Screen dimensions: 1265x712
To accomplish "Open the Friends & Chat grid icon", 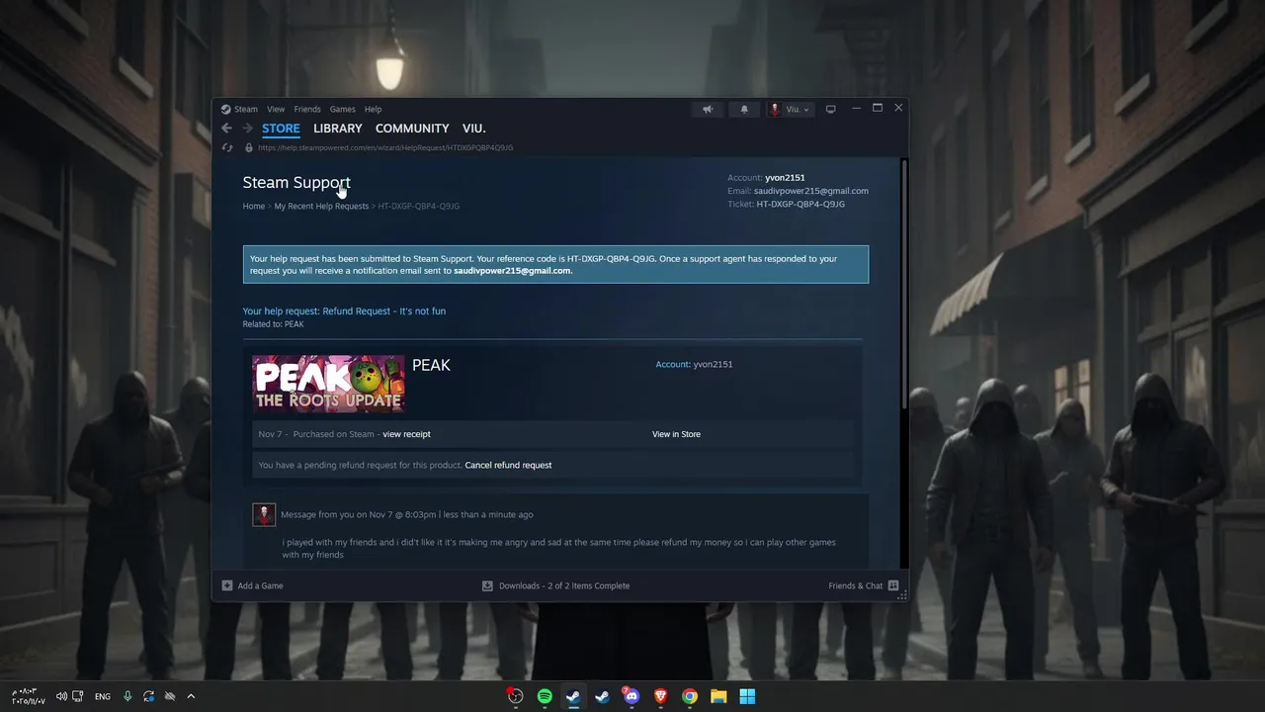I will [893, 585].
